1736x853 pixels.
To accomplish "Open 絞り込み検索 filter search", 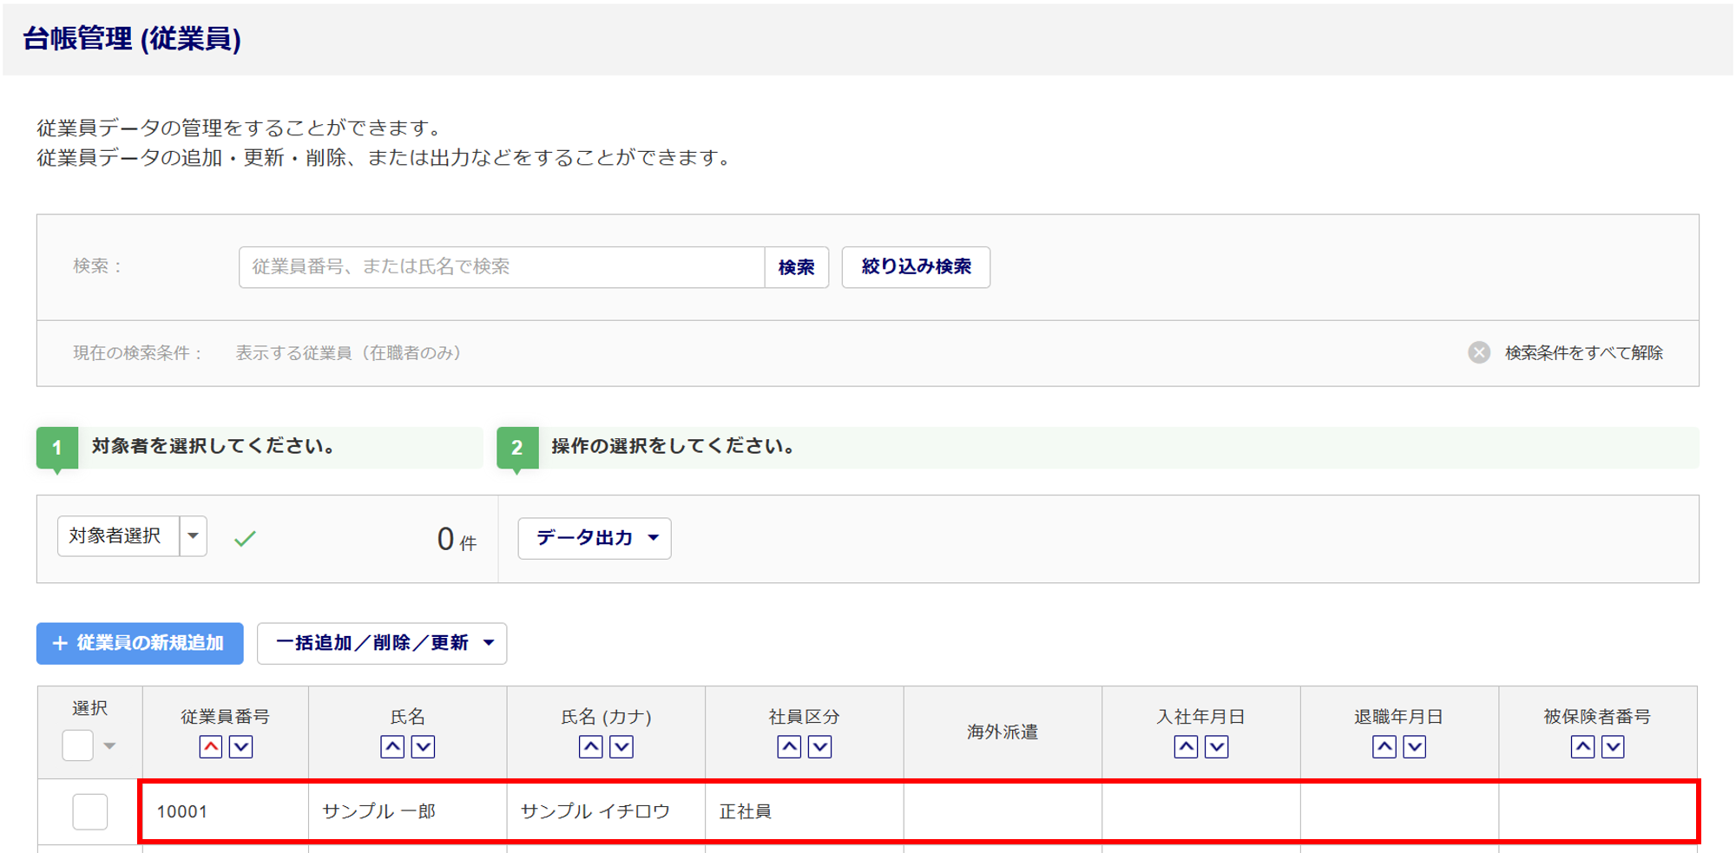I will pyautogui.click(x=916, y=267).
